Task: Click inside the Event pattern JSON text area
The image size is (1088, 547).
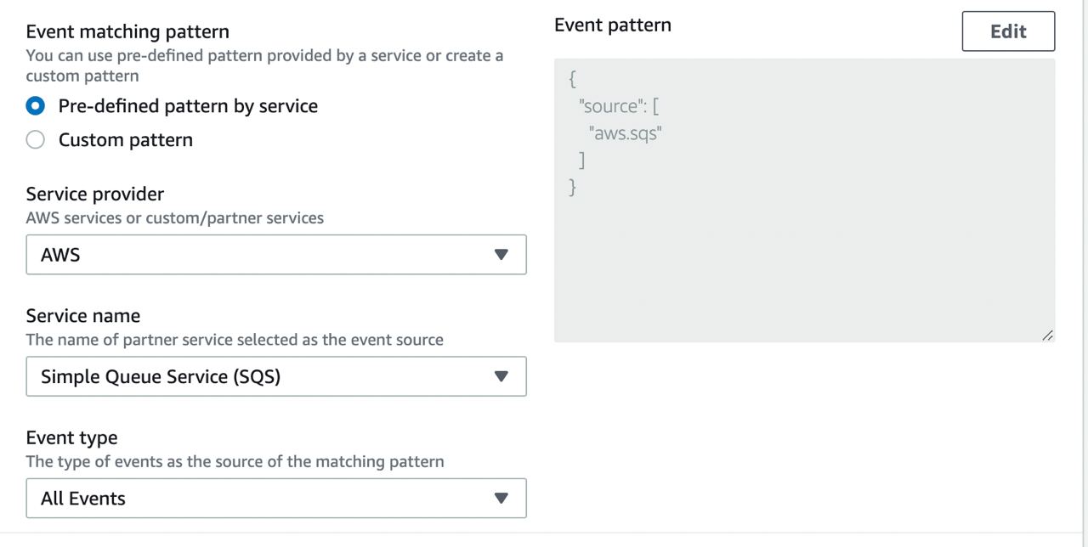Action: 804,200
